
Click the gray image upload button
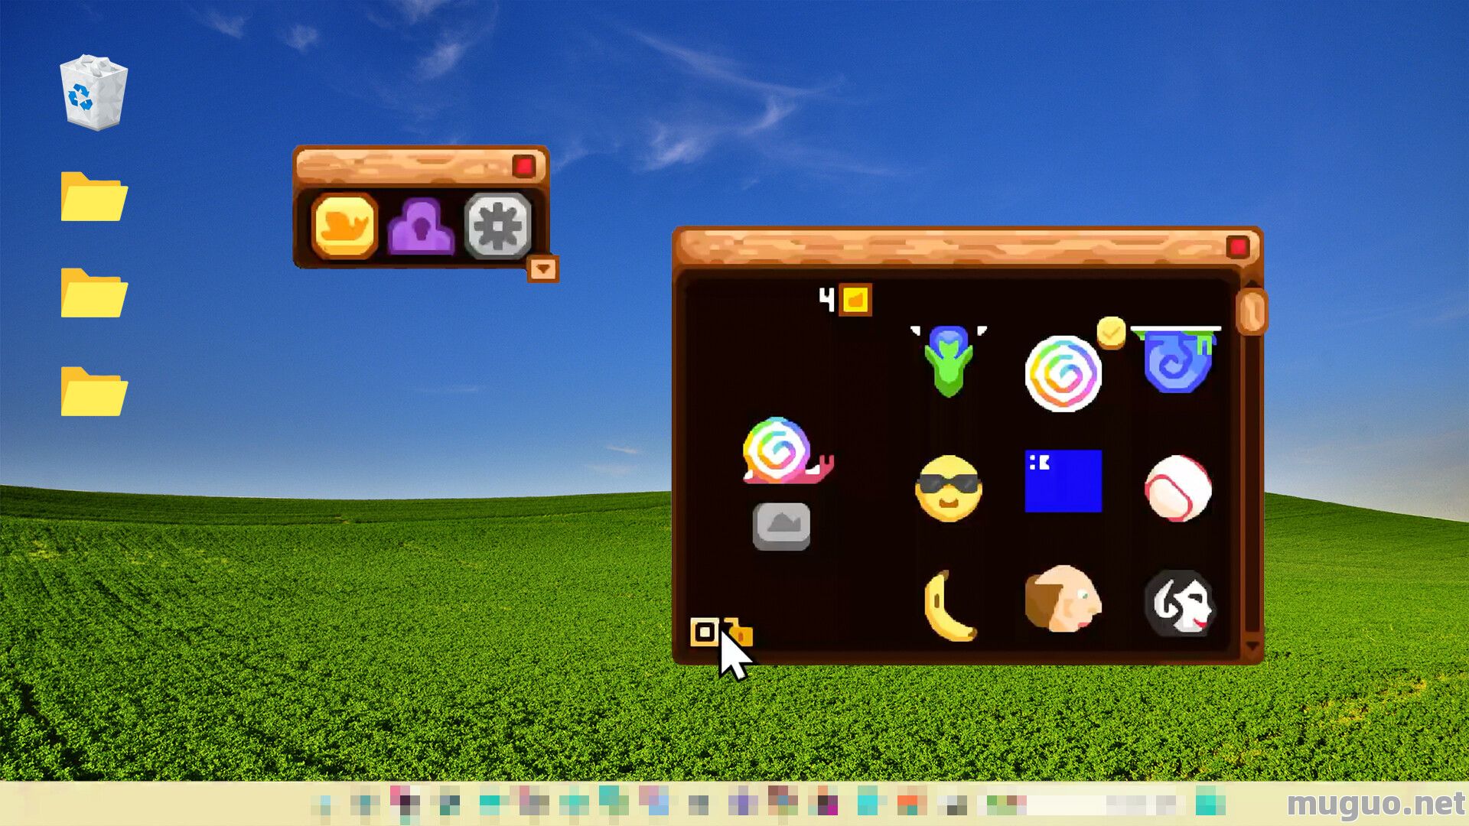[x=781, y=526]
